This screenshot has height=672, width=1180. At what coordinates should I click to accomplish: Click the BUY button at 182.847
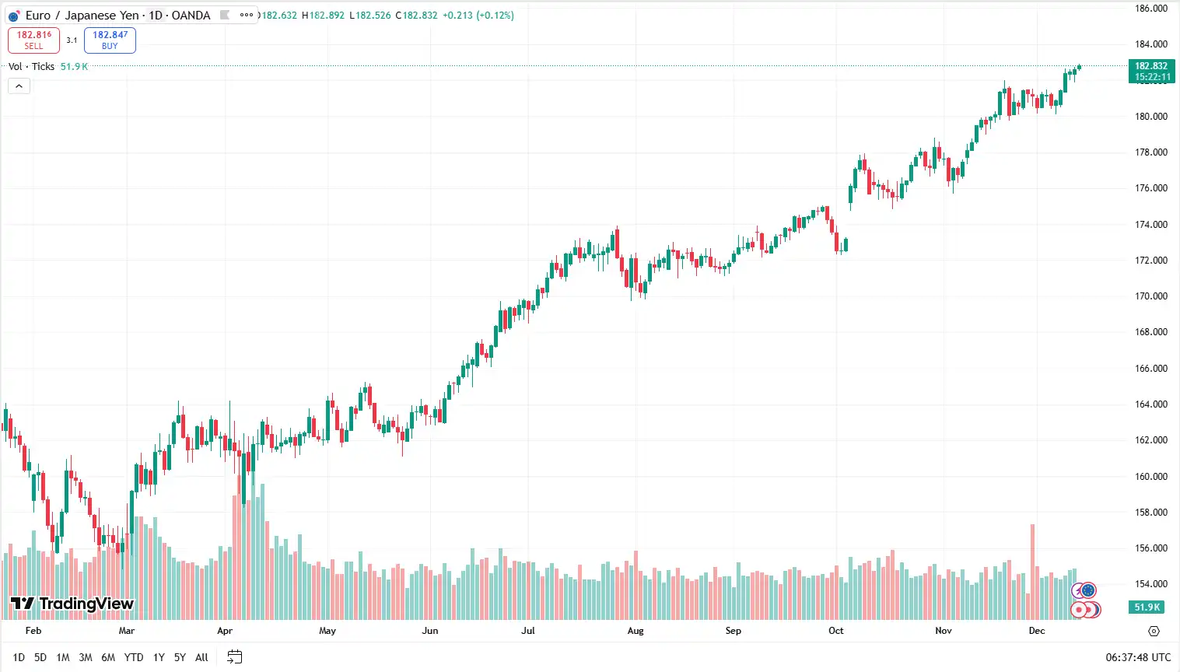110,39
